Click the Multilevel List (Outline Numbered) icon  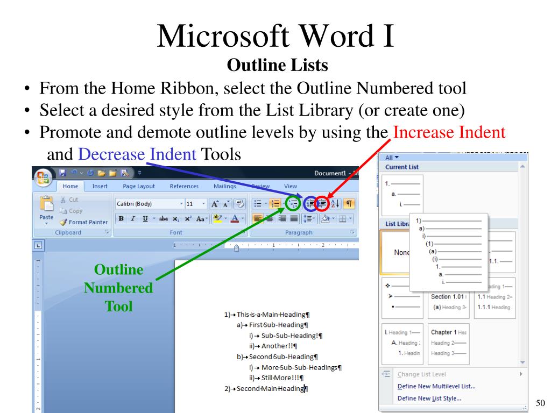(x=293, y=204)
